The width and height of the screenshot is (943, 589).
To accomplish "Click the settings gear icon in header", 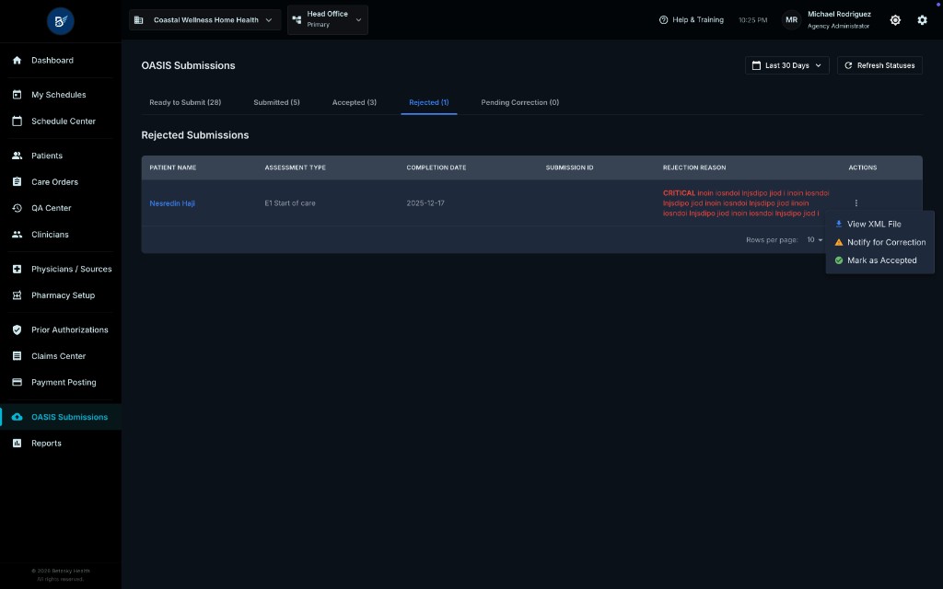I will [922, 20].
